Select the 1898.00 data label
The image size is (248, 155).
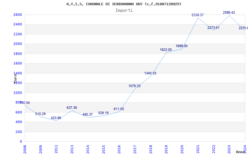(x=182, y=46)
